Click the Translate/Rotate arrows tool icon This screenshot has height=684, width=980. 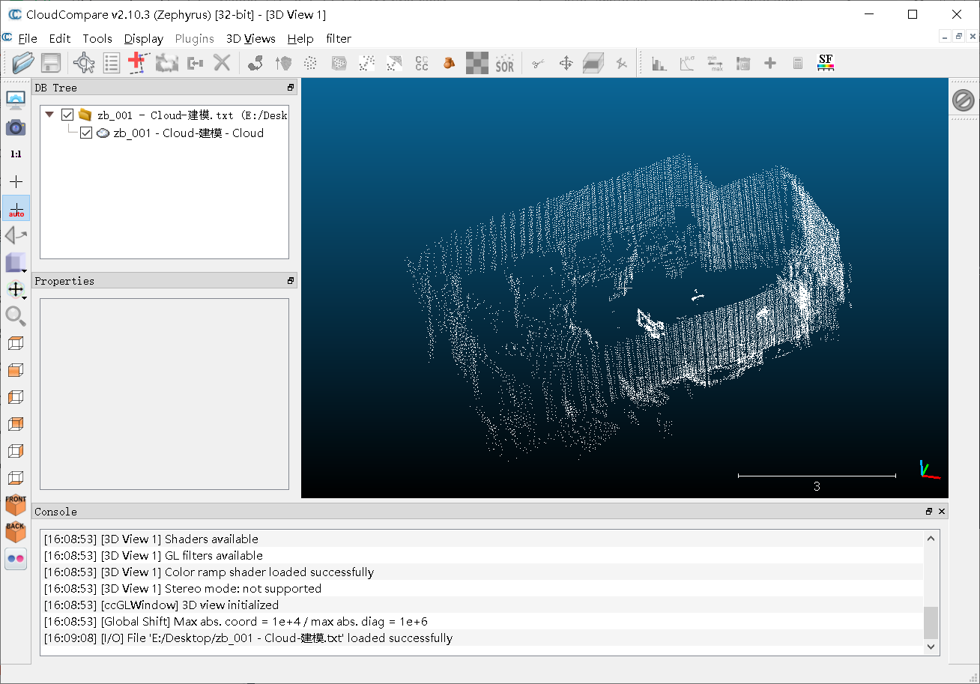pos(566,63)
